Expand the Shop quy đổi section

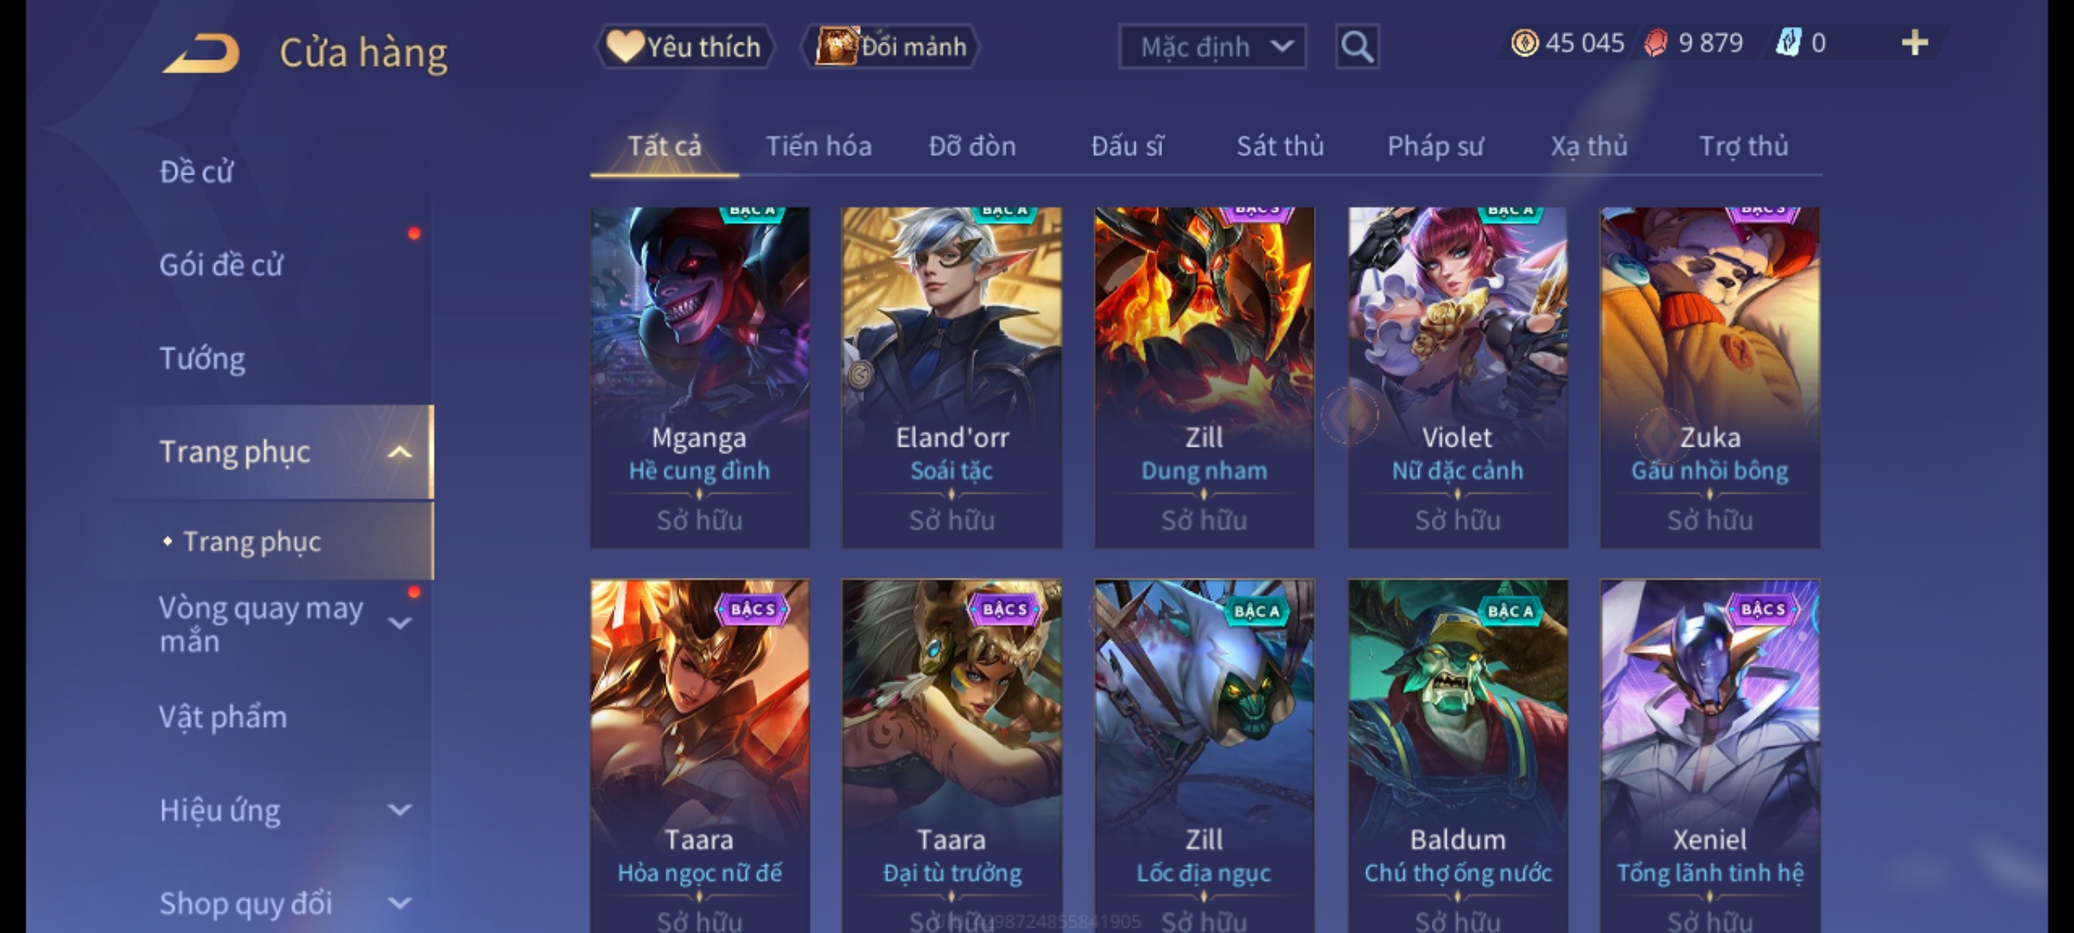[399, 904]
